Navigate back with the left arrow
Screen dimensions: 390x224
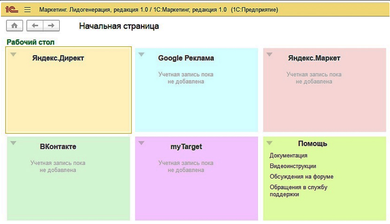pyautogui.click(x=35, y=26)
